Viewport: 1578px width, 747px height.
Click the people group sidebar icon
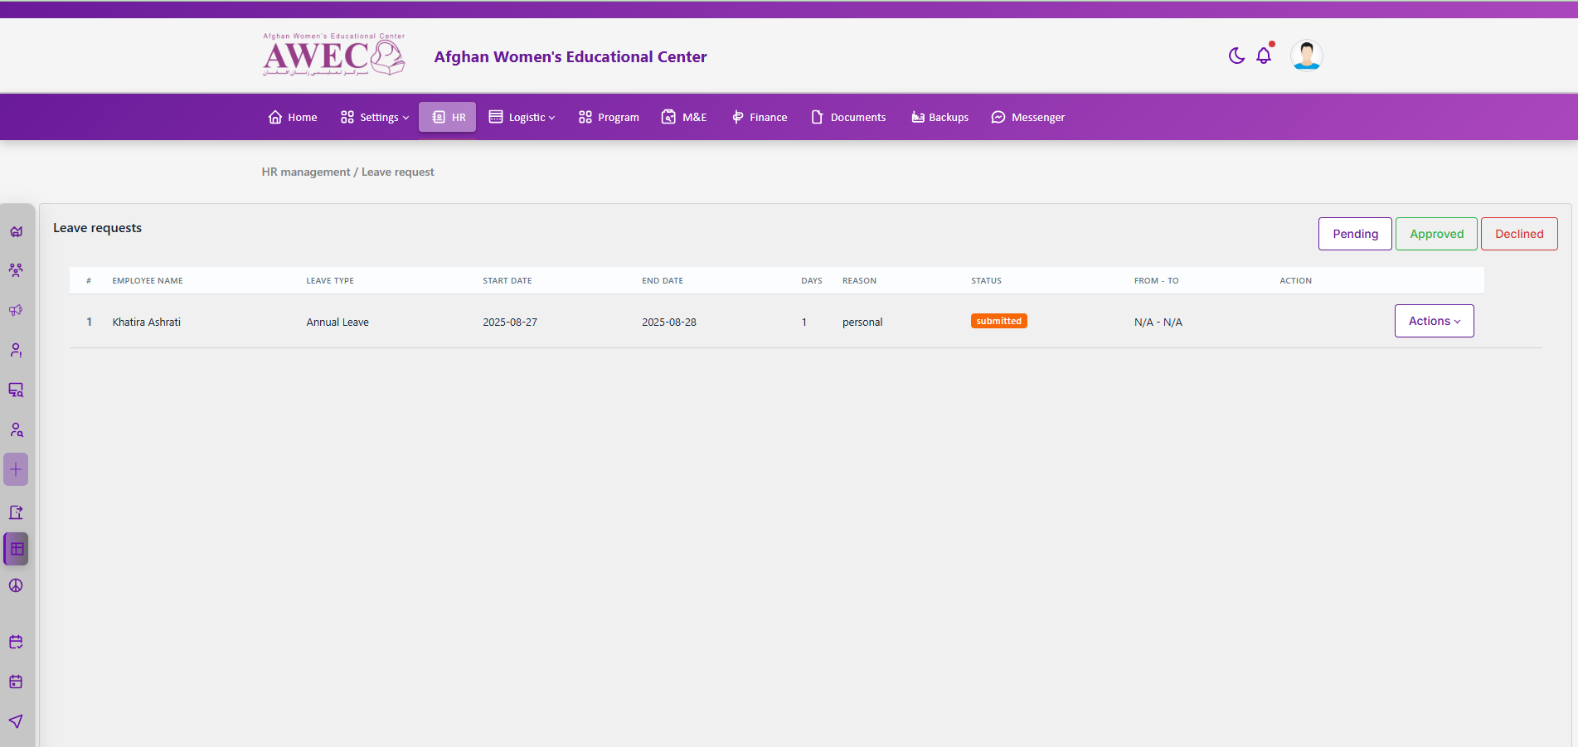coord(16,270)
